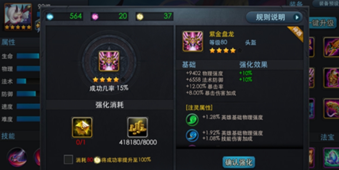
Task: Click the blue gem currency icon
Action: (x=50, y=17)
